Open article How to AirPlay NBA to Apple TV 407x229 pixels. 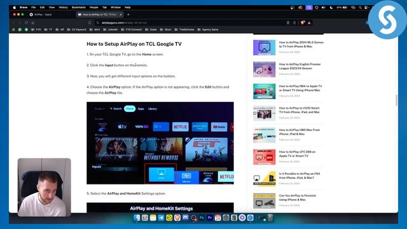pos(300,88)
